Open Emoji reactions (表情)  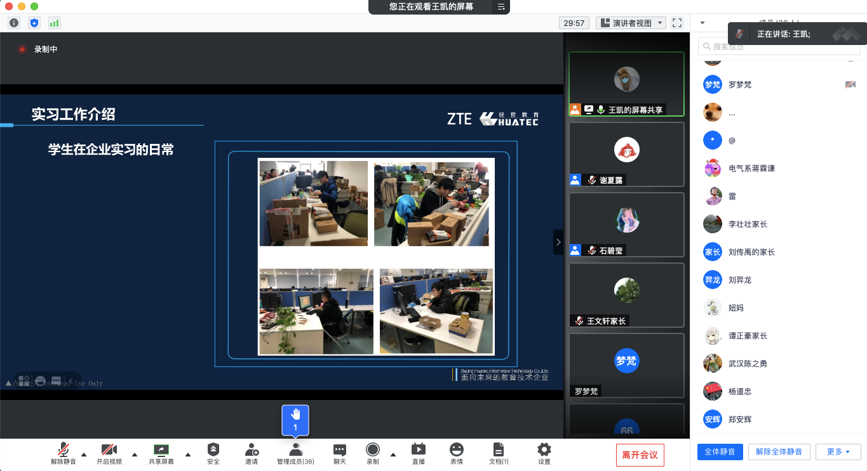point(456,453)
